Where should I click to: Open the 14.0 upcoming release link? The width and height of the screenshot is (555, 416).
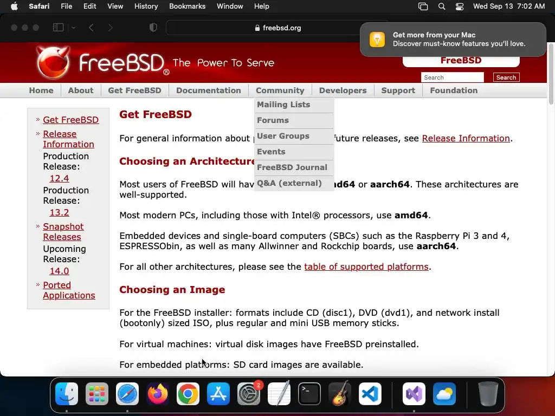tap(59, 271)
